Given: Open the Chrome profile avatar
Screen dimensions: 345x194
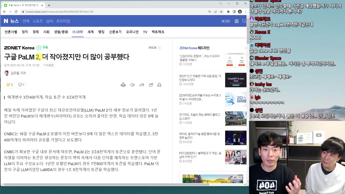Looking at the screenshot, I should pos(240,12).
